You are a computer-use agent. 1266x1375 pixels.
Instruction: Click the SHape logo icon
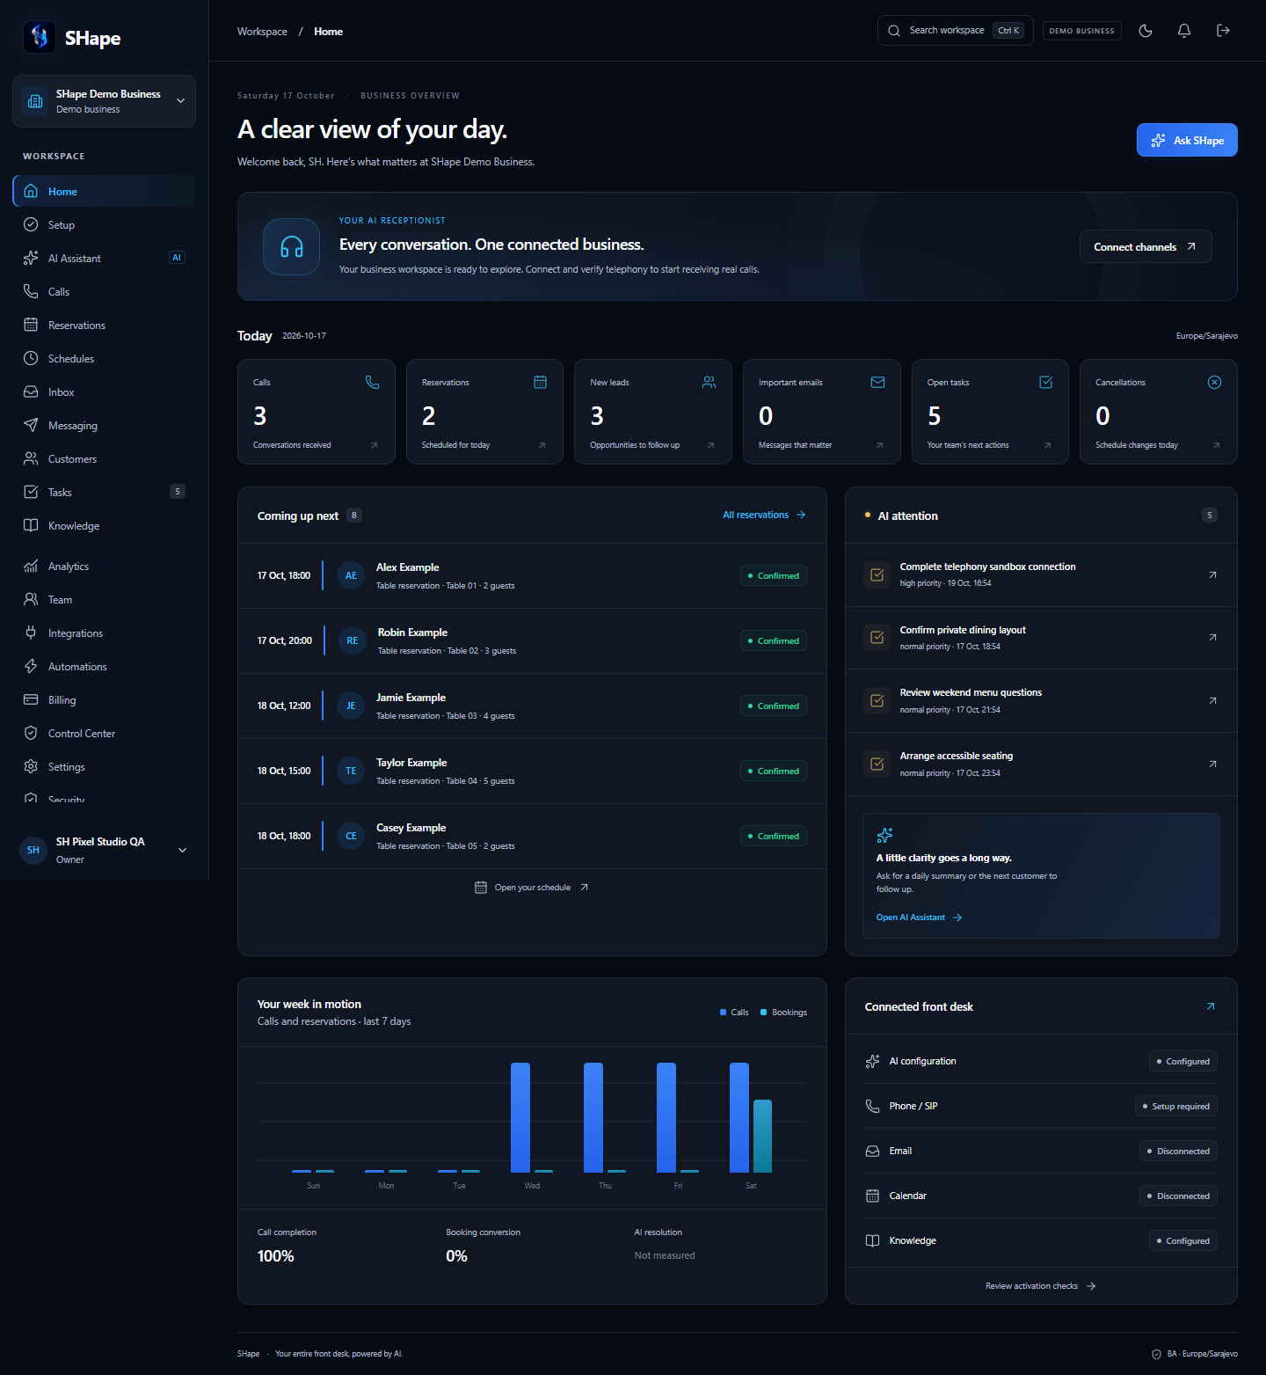pos(39,37)
